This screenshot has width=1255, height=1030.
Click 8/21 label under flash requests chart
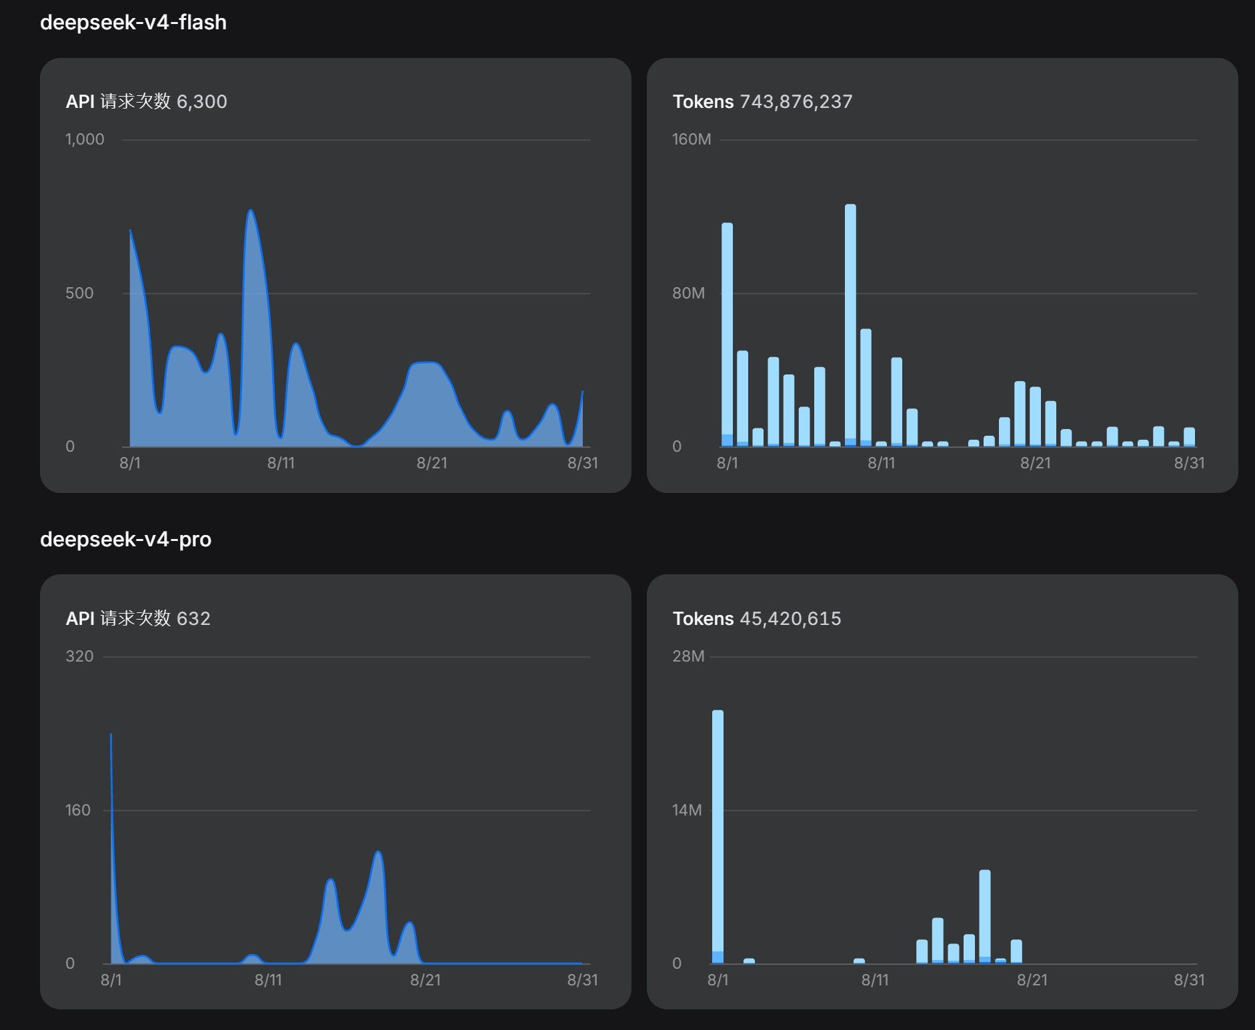tap(432, 463)
